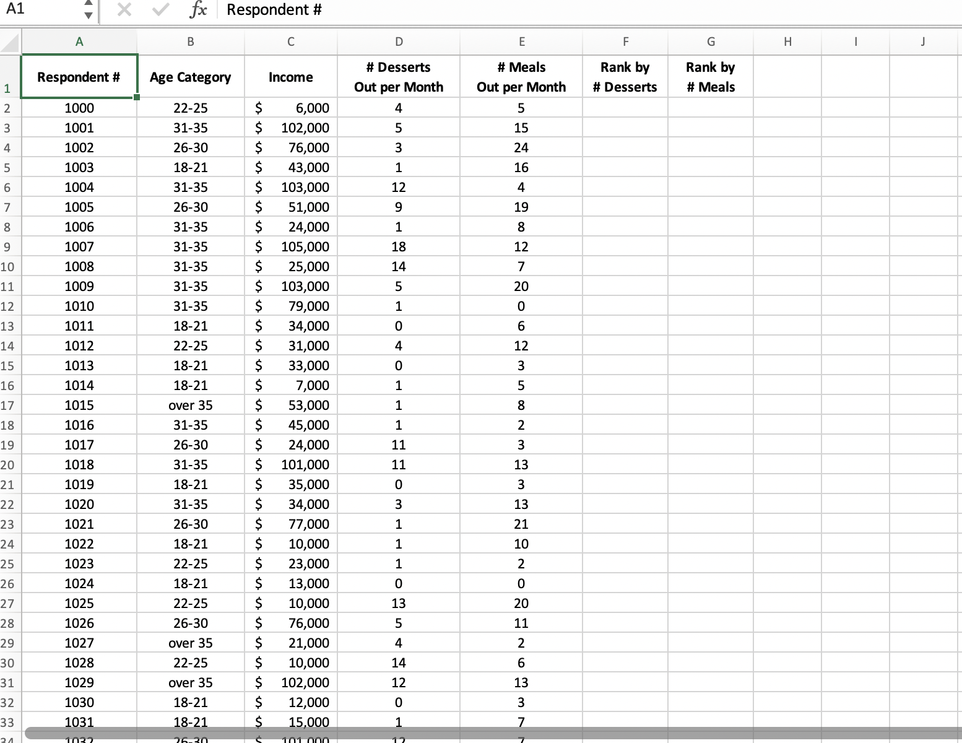
Task: Select column C header
Action: click(291, 42)
